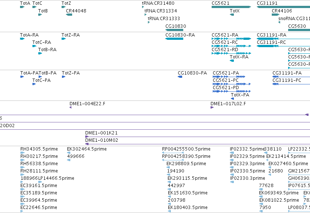Select the CG5621 gene bar

click(x=231, y=7)
